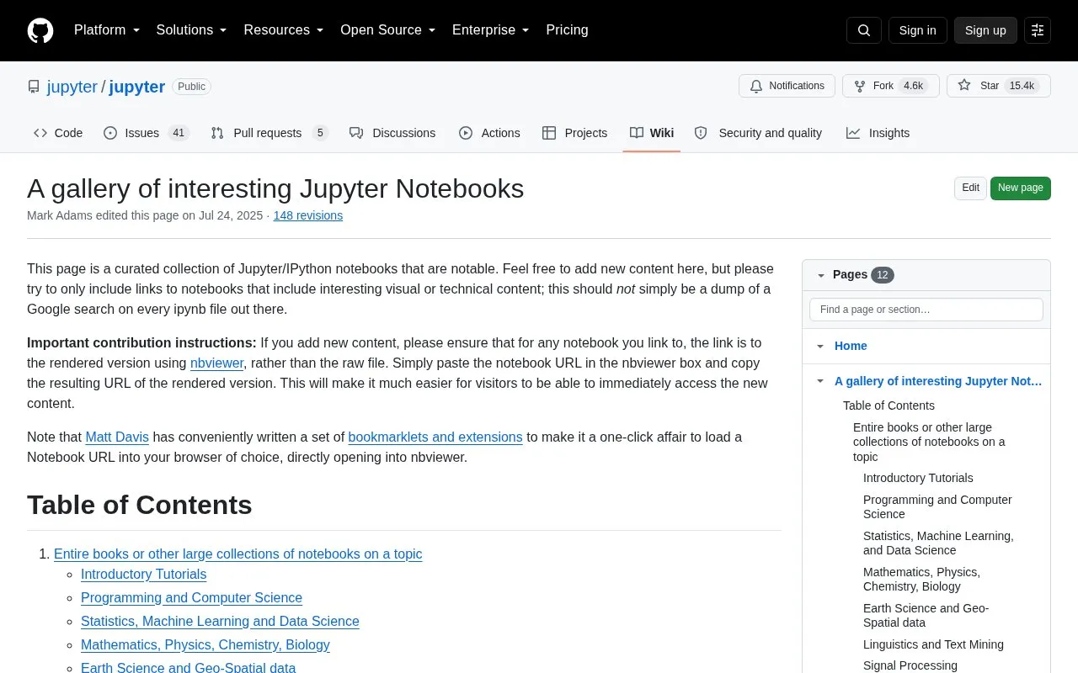
Task: Switch to the Pull requests tab
Action: click(269, 133)
